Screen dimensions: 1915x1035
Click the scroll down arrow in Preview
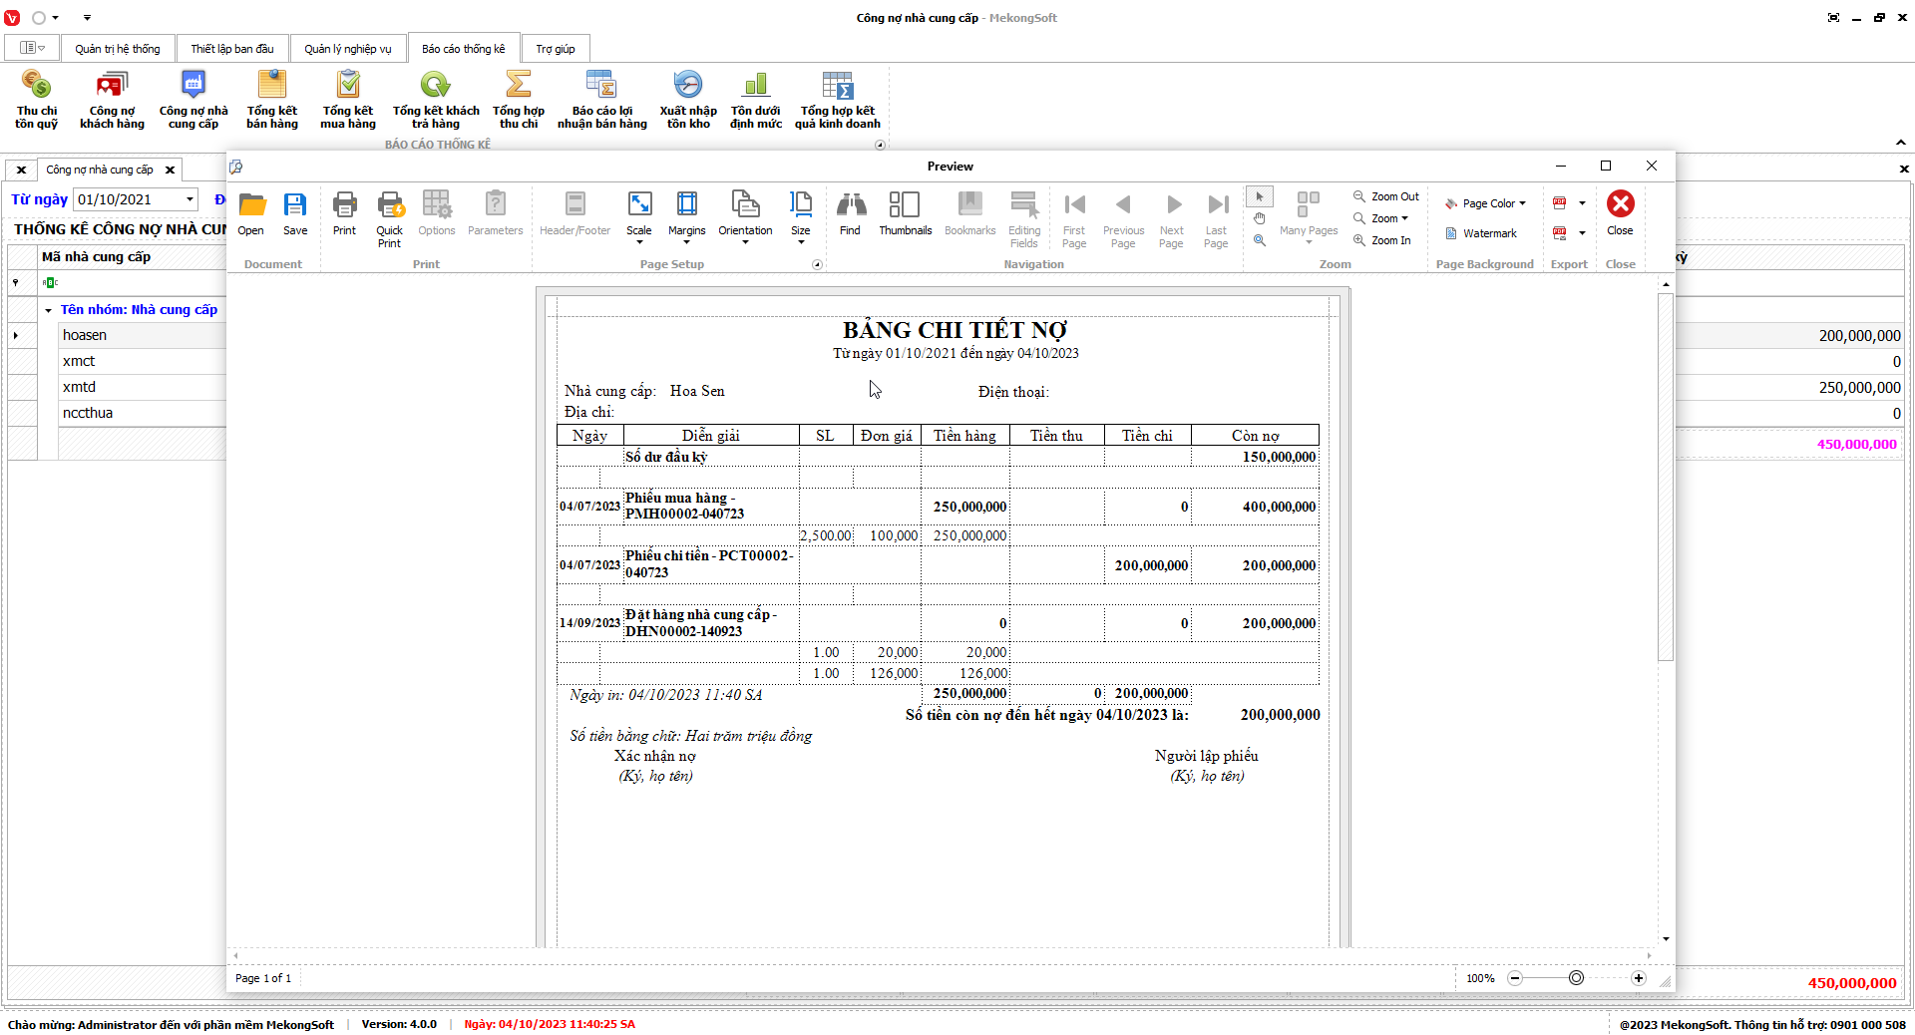(1666, 939)
